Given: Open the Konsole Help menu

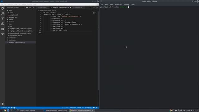Looking at the screenshot, I should click(x=133, y=5).
